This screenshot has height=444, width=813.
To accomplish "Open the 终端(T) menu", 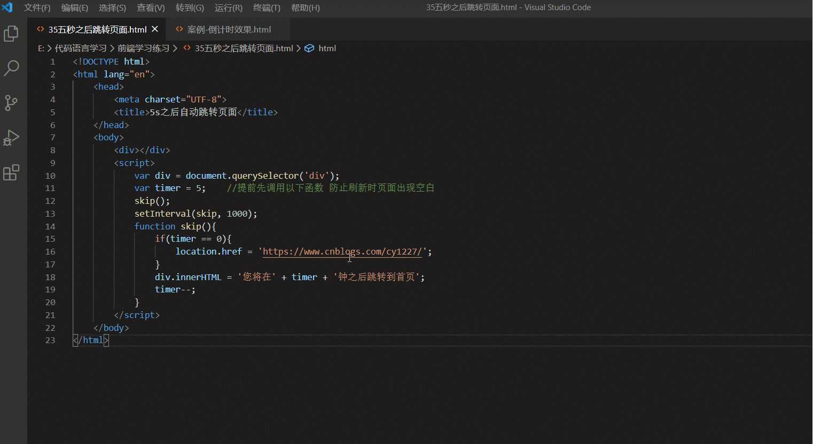I will coord(267,7).
